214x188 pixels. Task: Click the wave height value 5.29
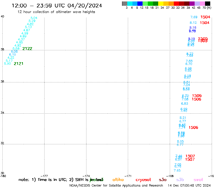32,21
